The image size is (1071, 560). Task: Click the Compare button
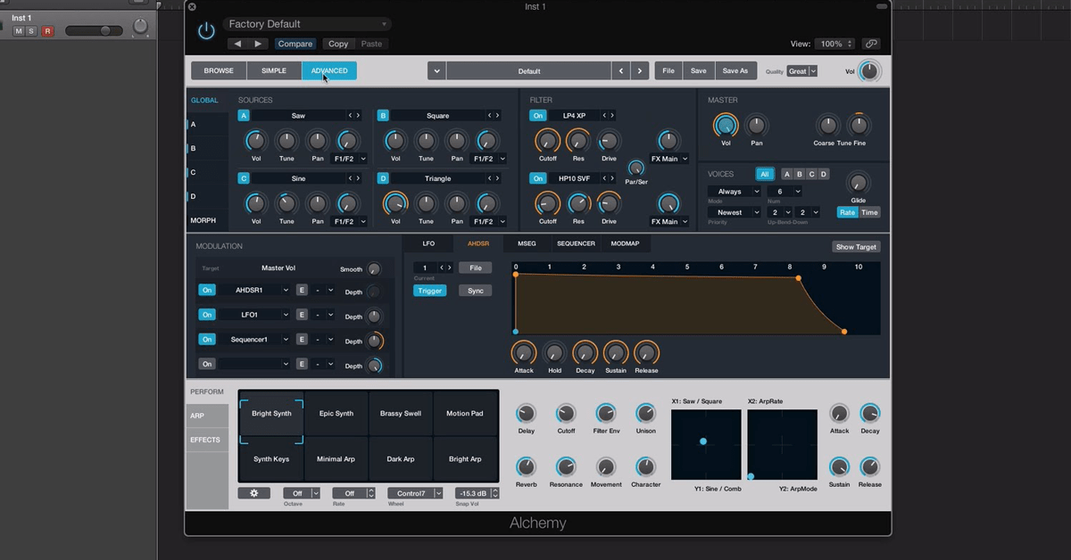tap(295, 43)
